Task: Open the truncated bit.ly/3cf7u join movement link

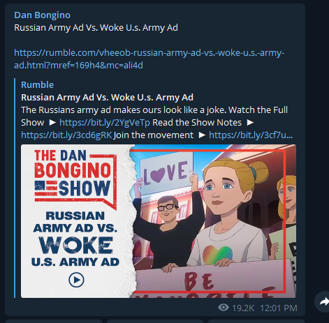Action: [251, 135]
